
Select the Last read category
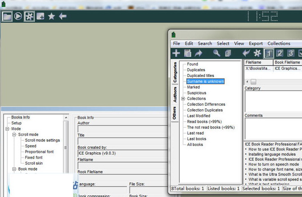195,133
